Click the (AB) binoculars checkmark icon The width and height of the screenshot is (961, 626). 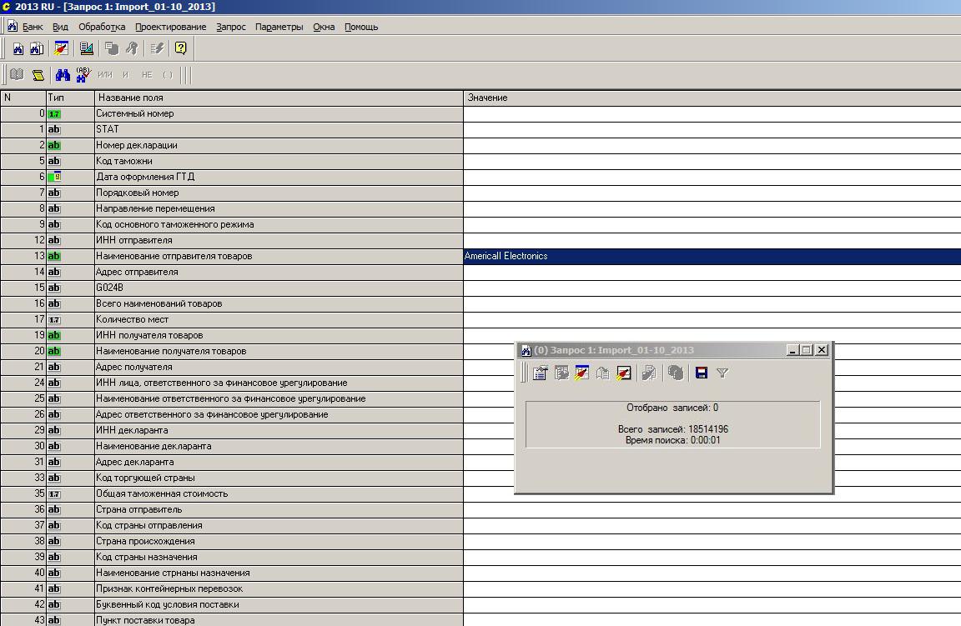coord(83,75)
